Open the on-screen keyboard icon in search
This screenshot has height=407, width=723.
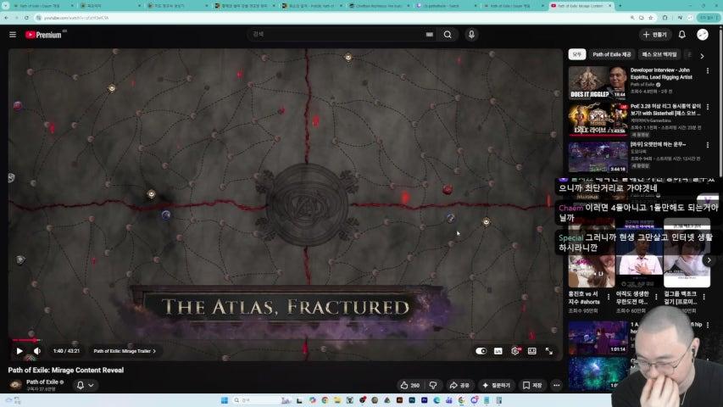click(x=429, y=34)
